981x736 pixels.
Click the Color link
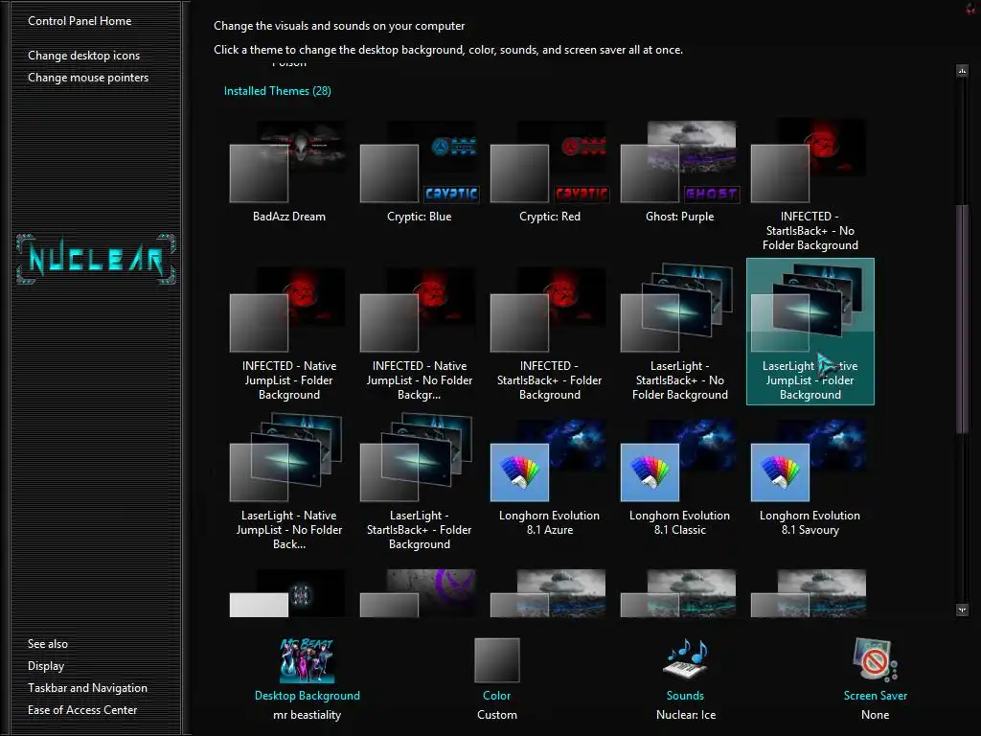(497, 696)
